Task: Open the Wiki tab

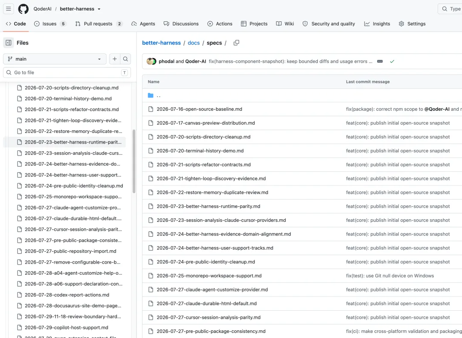Action: click(x=285, y=24)
